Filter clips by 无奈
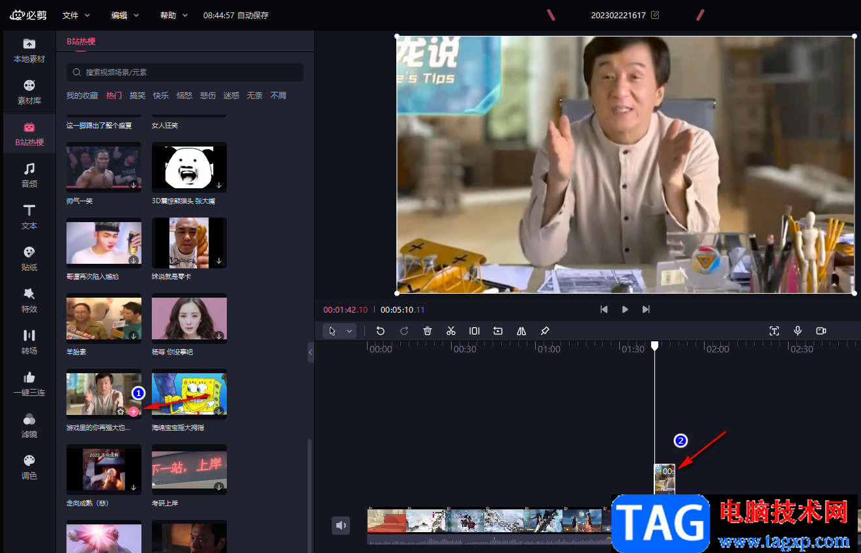 255,96
